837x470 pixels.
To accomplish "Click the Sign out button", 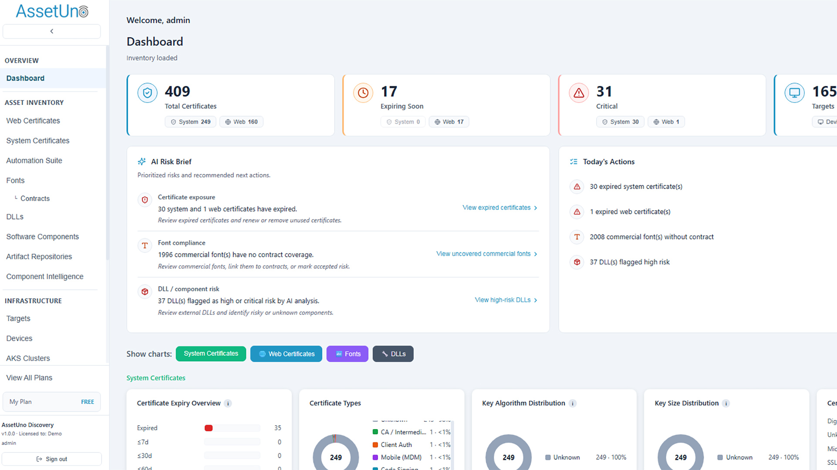I will [51, 459].
